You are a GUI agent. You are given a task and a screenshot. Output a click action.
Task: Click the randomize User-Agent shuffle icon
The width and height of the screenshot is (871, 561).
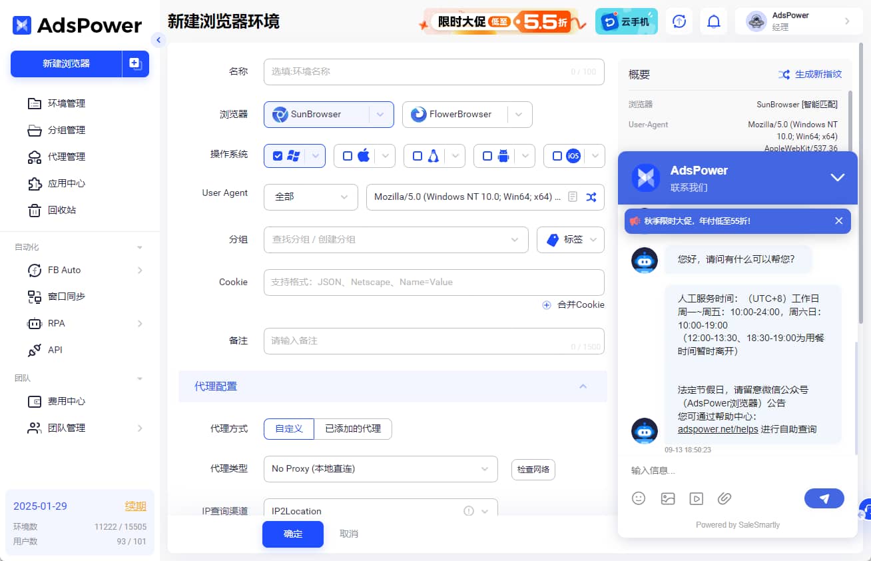(591, 197)
